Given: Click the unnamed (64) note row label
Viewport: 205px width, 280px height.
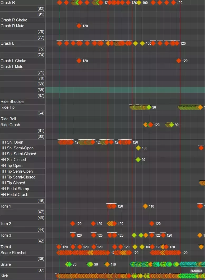Looking at the screenshot, I should click(x=41, y=113).
